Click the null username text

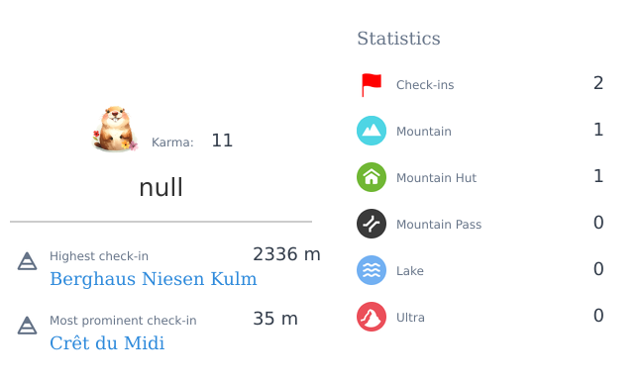[x=161, y=188]
